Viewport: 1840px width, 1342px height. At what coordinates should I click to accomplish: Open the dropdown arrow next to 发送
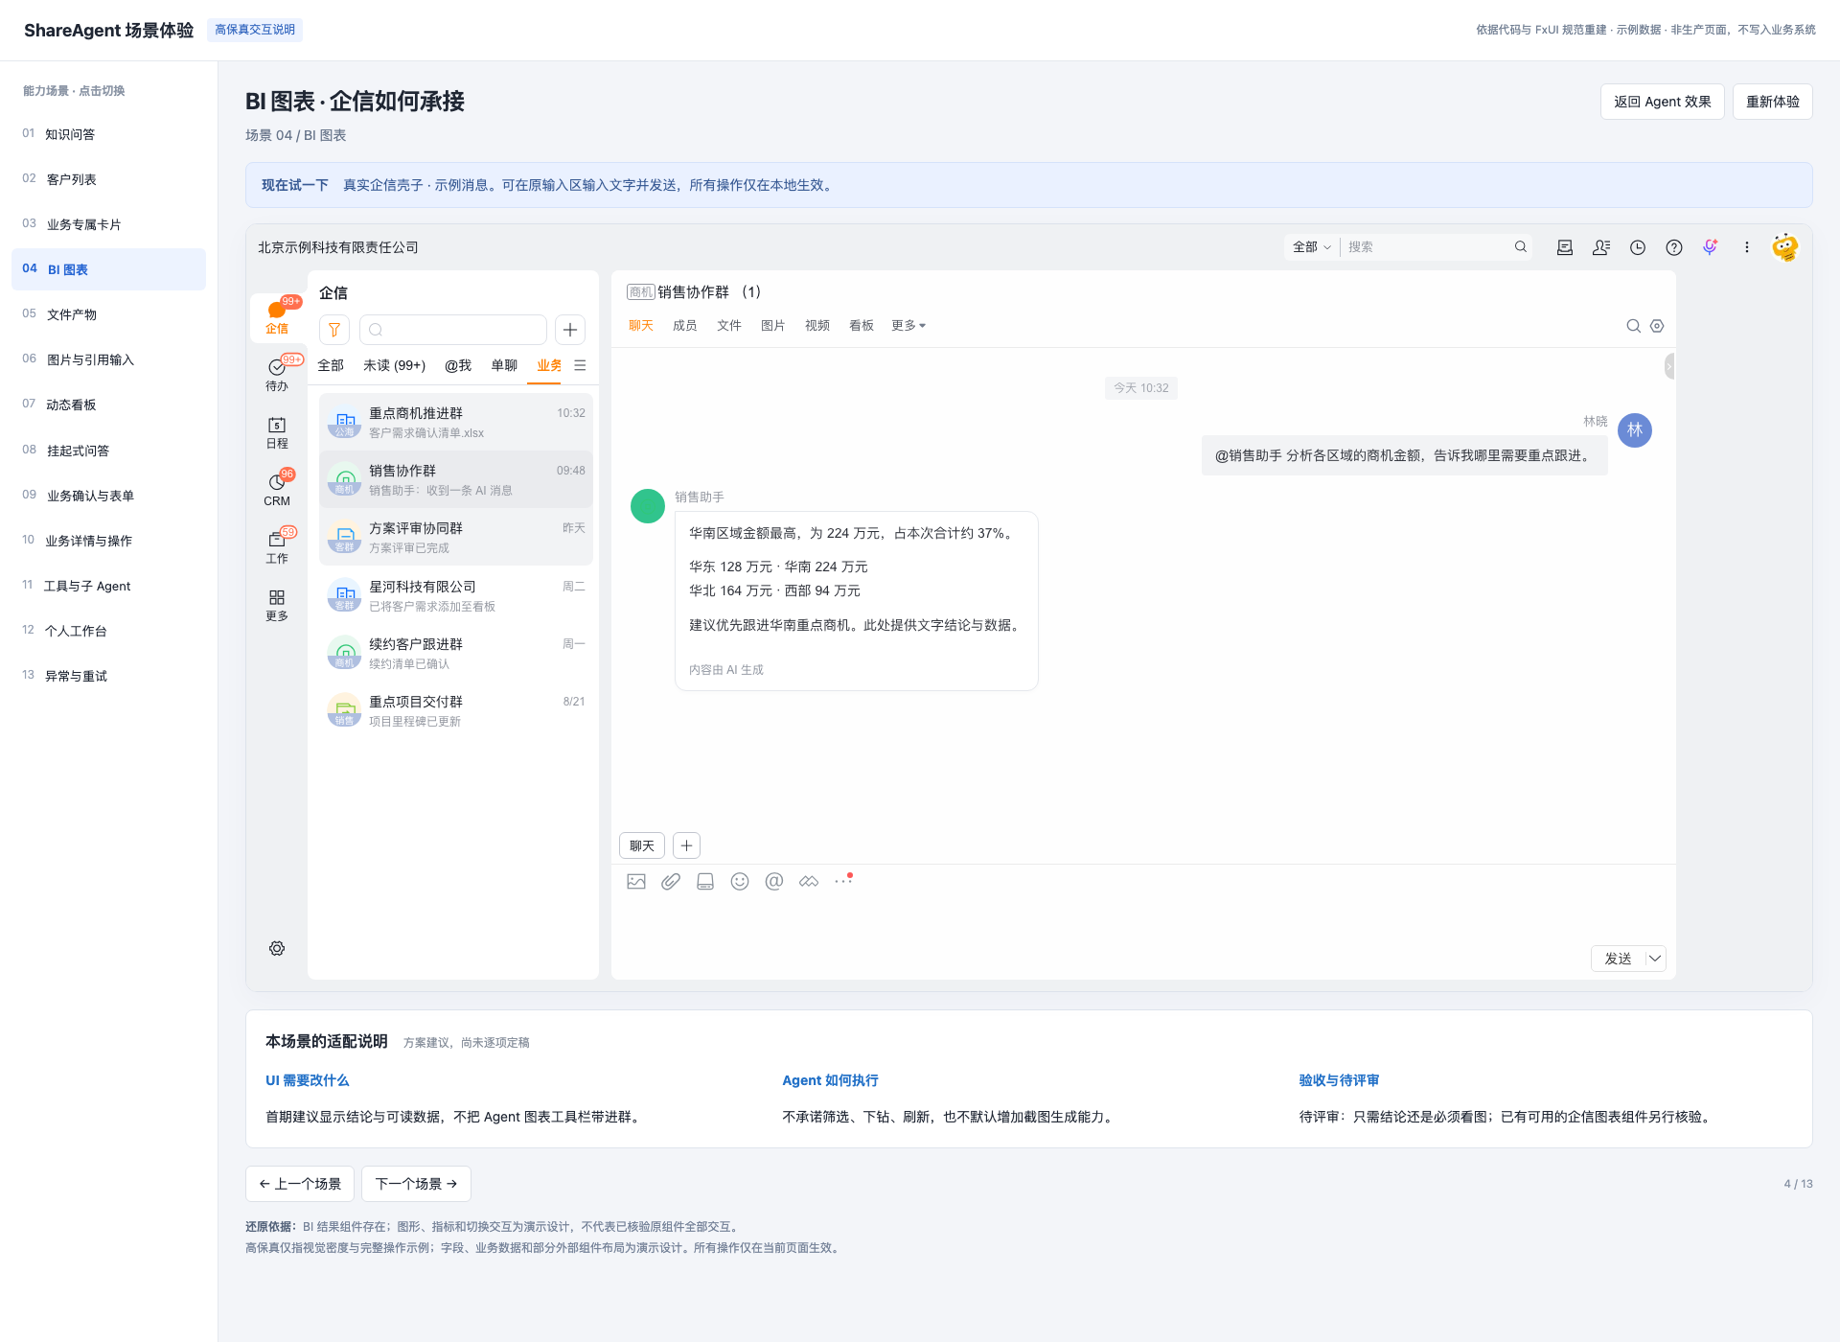[1655, 959]
